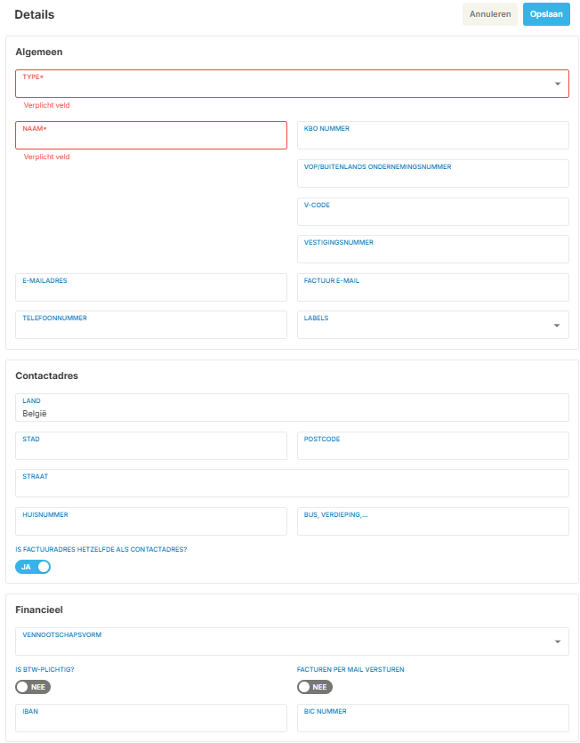
Task: Click the Details page title
Action: tap(34, 15)
